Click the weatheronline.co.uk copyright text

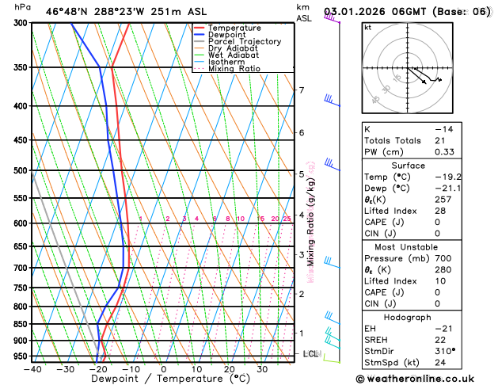(x=415, y=379)
